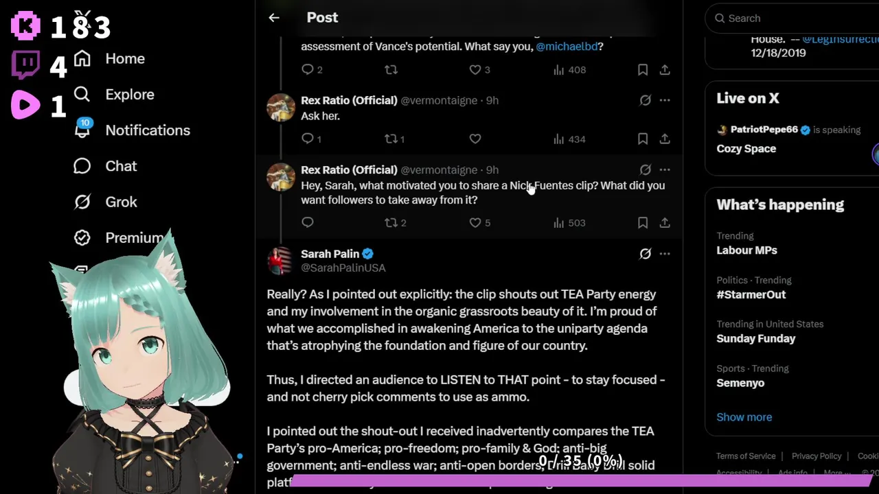
Task: Expand 'Show more' trending topics
Action: coord(744,417)
